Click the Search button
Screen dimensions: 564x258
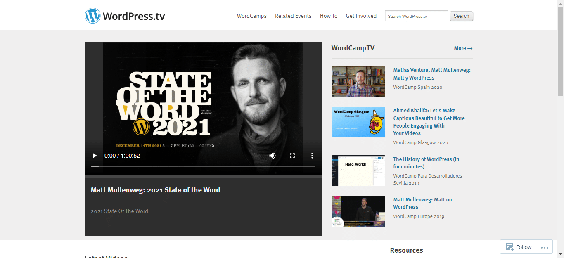click(461, 16)
